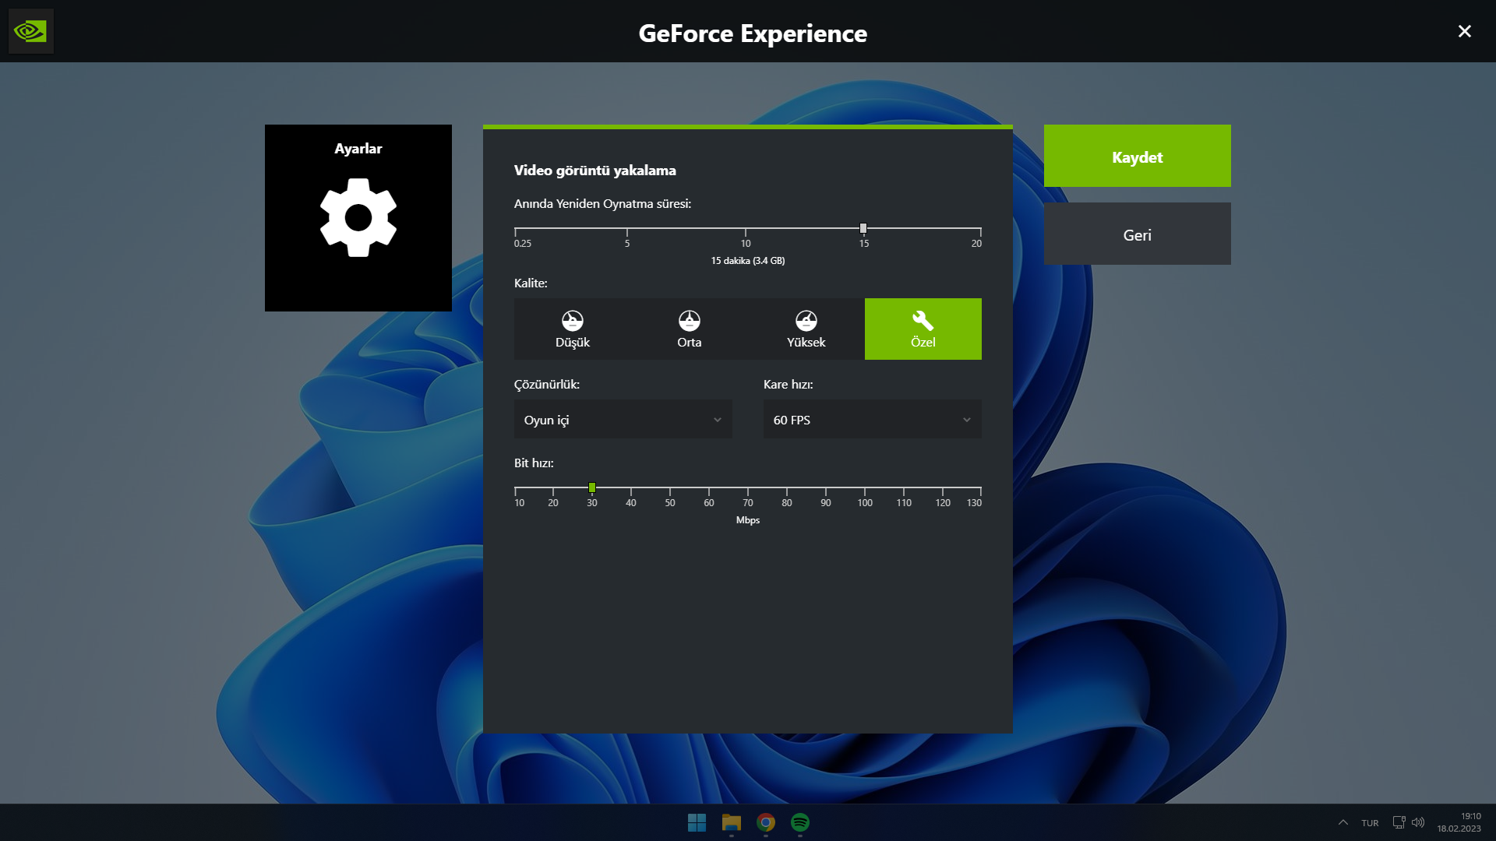Set Bit hızı slider to 70 Mbps

pos(748,488)
